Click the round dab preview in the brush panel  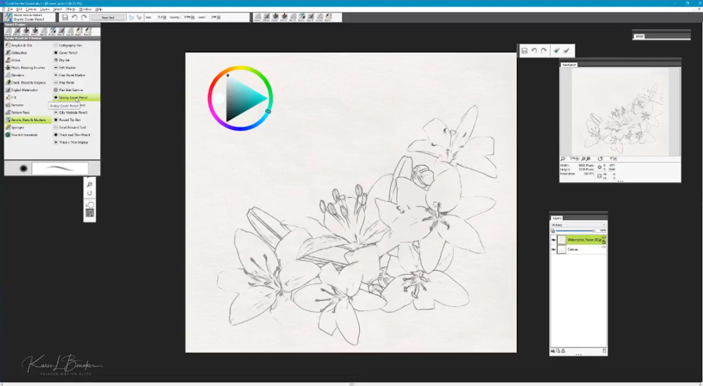tap(23, 168)
